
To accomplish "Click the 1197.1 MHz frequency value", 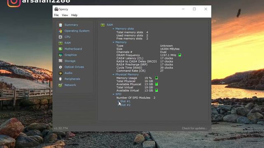I will click(x=168, y=55).
